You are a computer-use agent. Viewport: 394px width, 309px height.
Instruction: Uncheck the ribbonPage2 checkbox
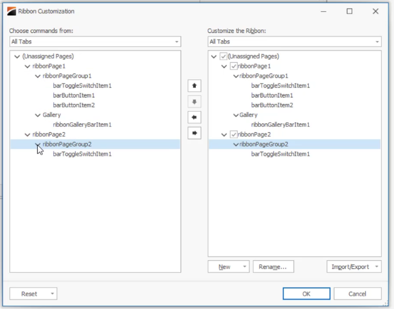pos(233,135)
